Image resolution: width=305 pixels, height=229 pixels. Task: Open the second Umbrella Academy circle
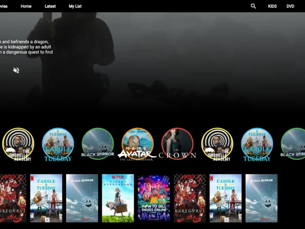217,144
